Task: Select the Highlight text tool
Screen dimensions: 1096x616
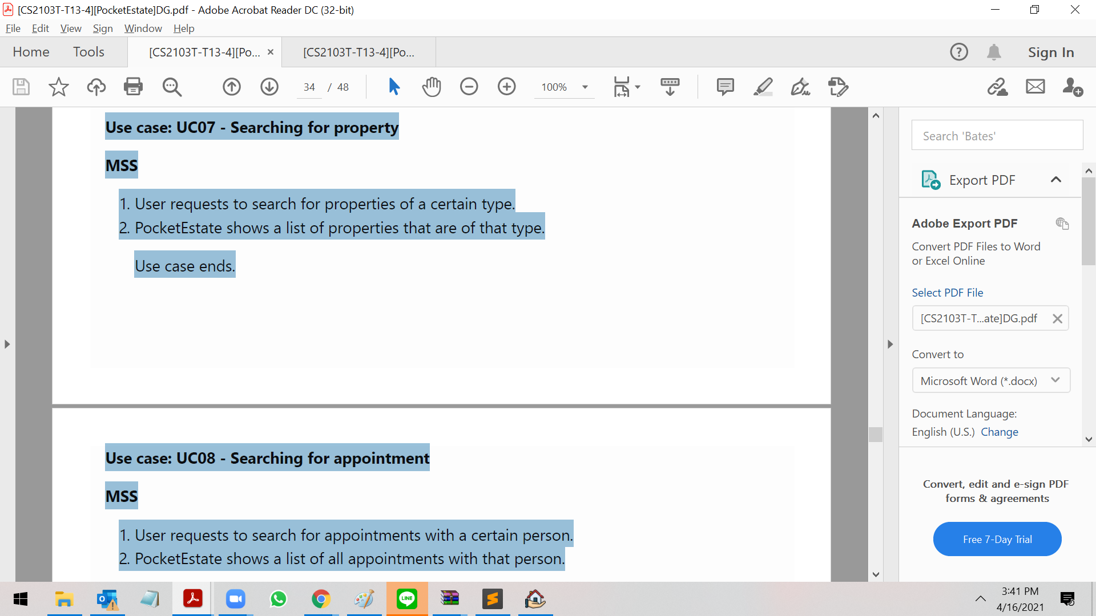Action: click(763, 87)
